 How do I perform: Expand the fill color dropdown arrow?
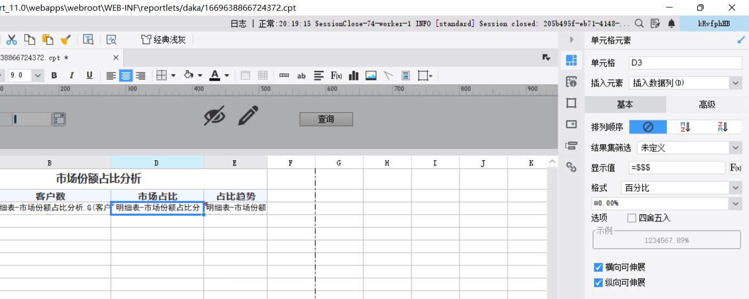(200, 76)
